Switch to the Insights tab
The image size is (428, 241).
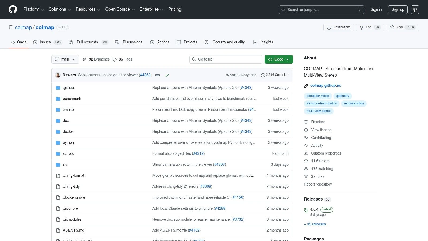263,42
